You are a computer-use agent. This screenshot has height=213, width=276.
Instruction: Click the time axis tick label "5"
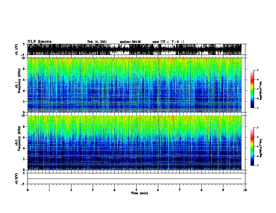pos(136,190)
